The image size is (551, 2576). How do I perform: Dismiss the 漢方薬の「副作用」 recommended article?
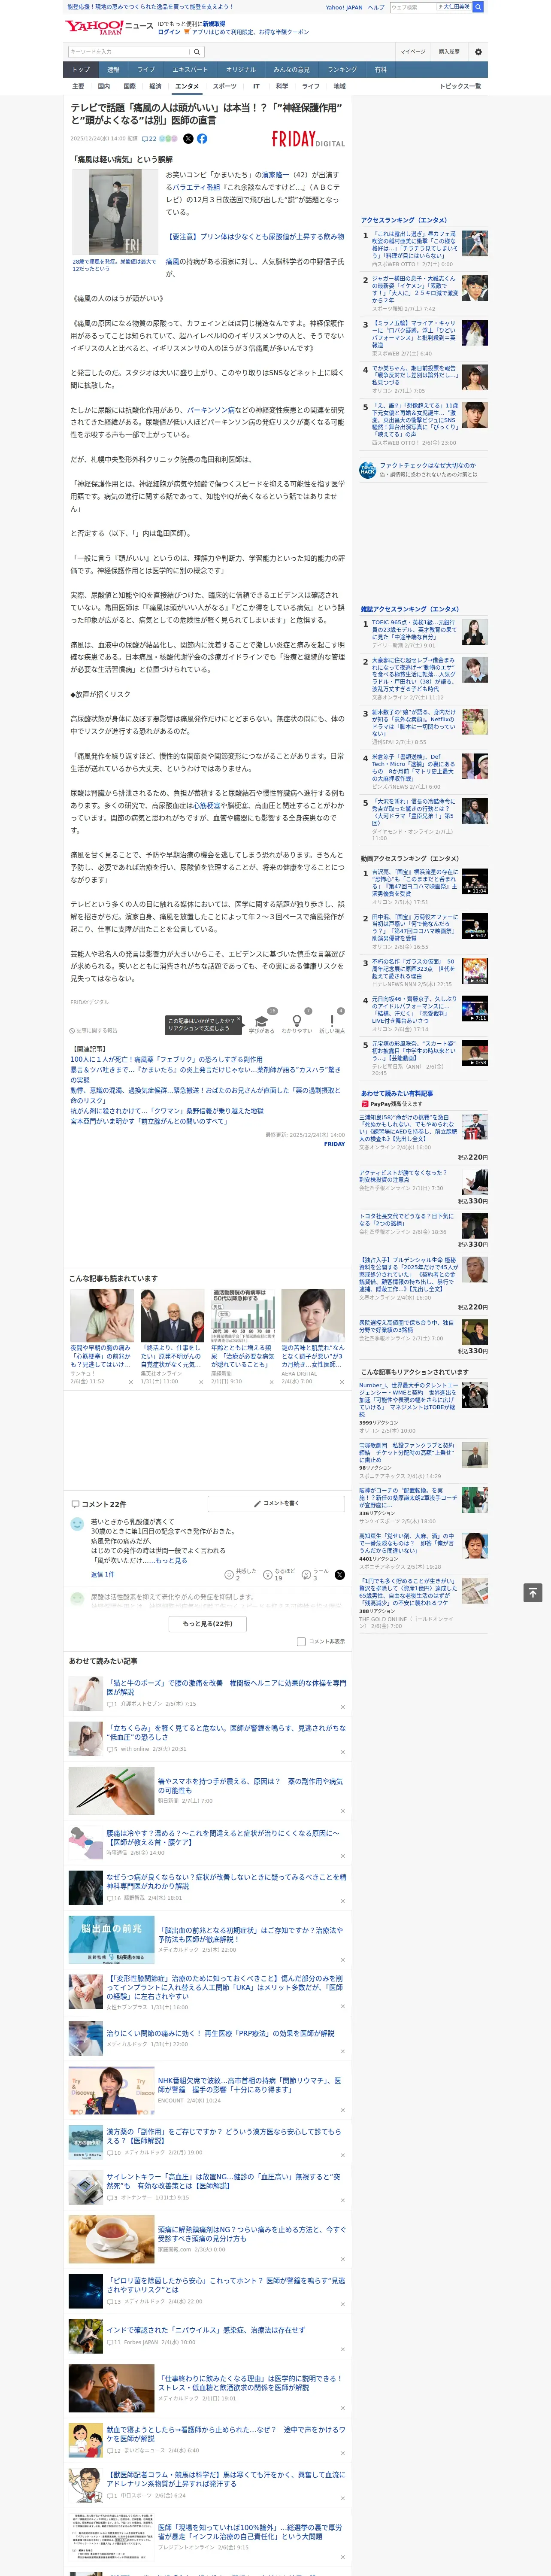(x=342, y=2154)
